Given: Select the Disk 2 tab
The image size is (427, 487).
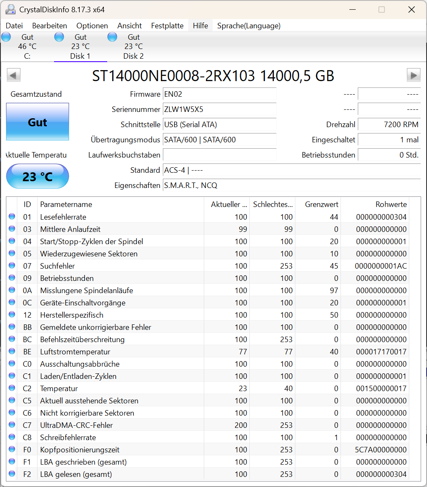Looking at the screenshot, I should (x=133, y=46).
